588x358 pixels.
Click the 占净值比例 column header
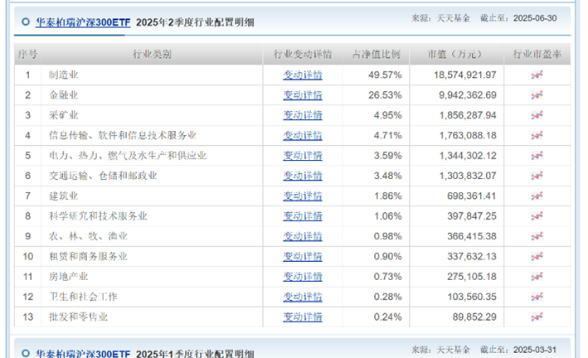[x=376, y=55]
